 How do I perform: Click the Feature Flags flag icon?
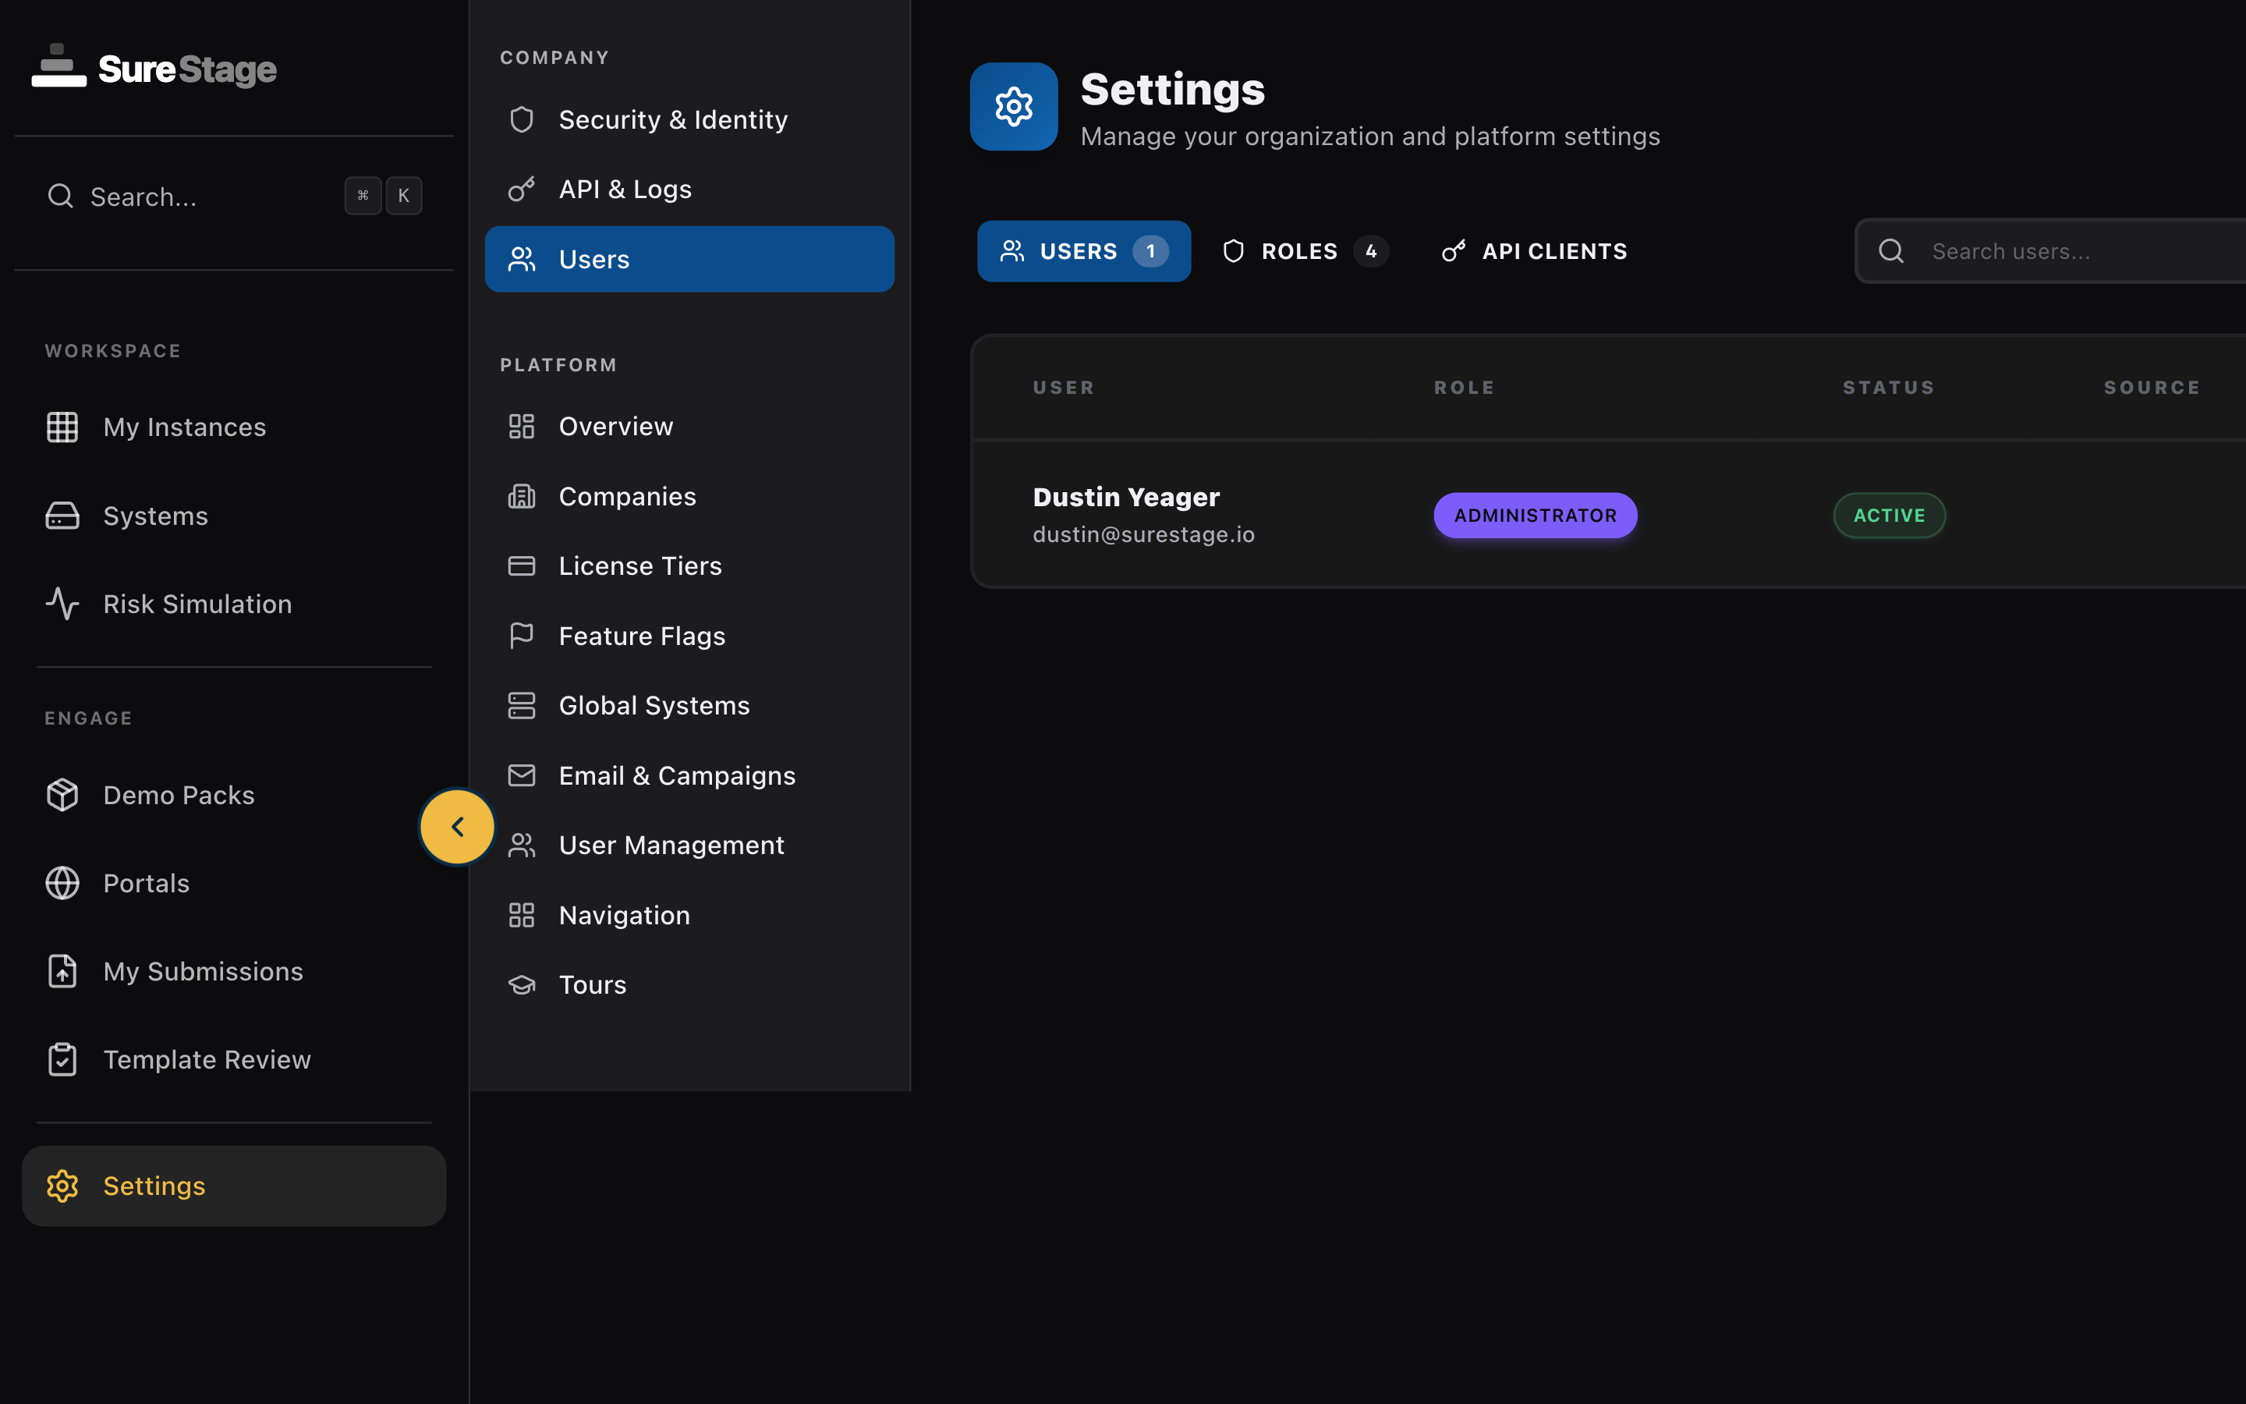point(522,635)
